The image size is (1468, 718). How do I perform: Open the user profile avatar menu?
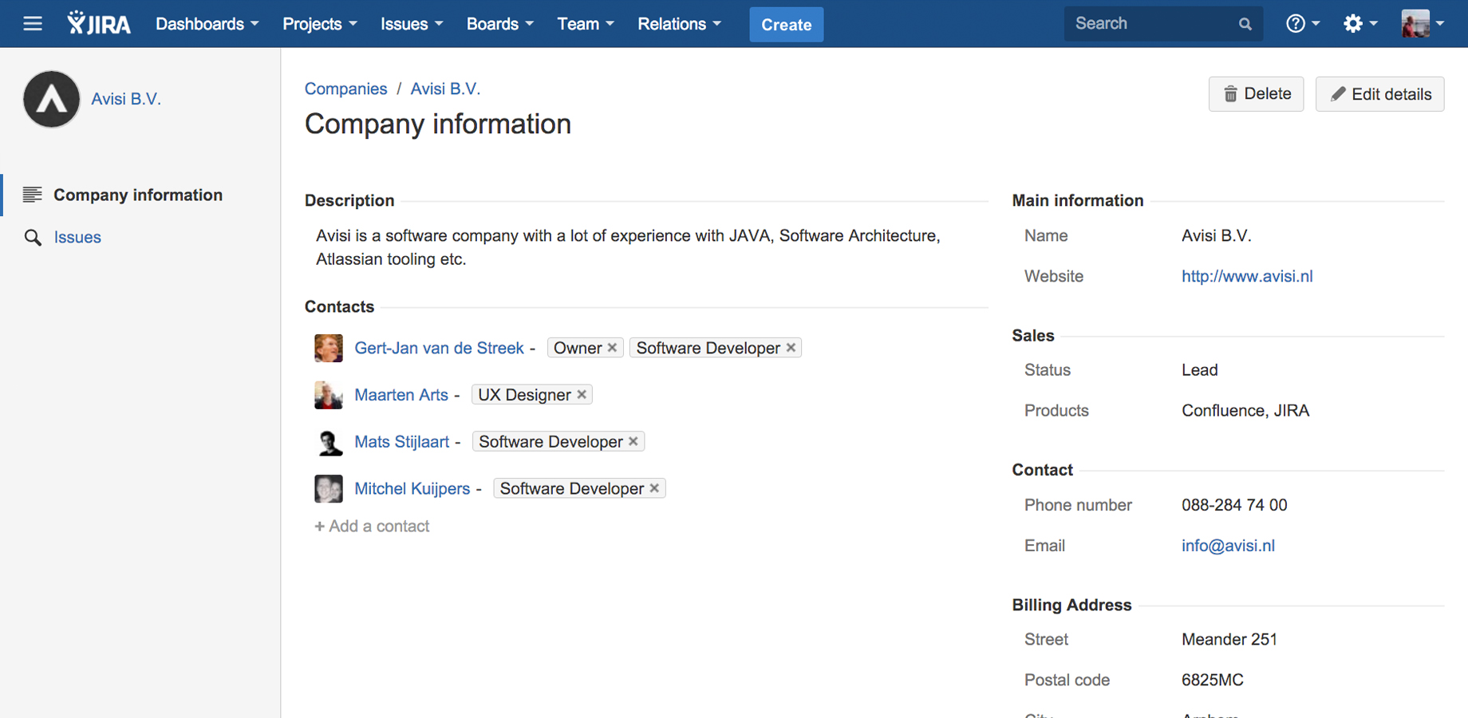[x=1423, y=24]
